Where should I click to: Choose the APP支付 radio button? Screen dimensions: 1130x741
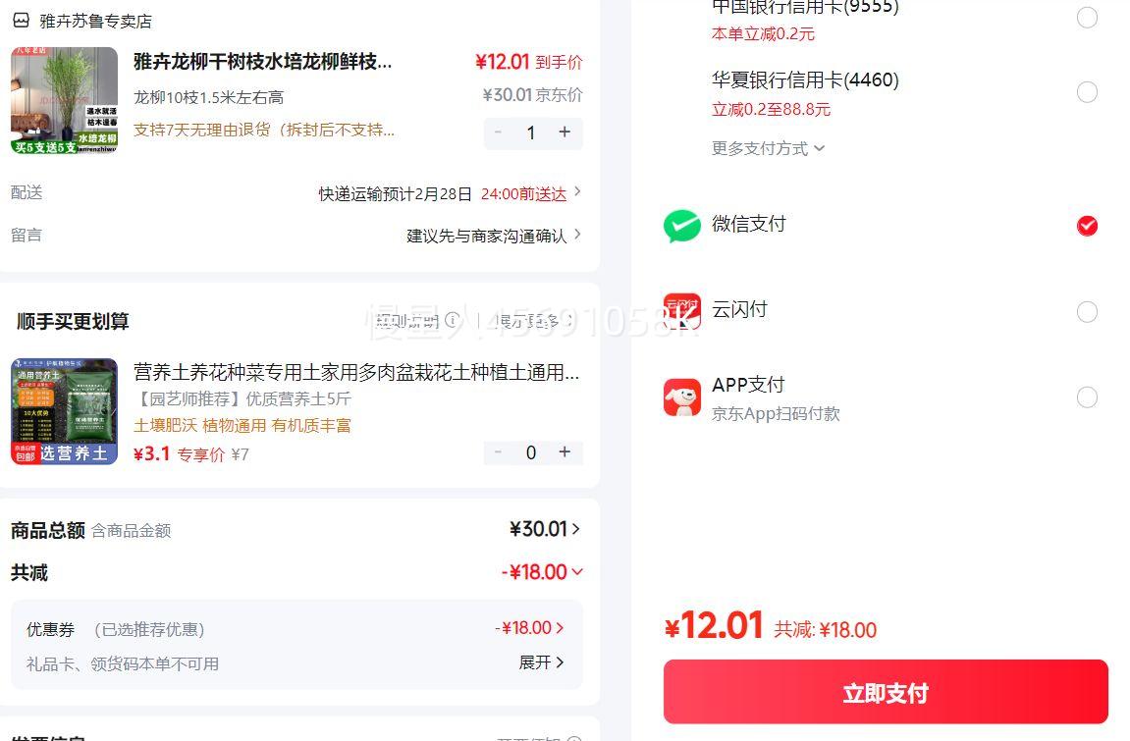click(1087, 397)
